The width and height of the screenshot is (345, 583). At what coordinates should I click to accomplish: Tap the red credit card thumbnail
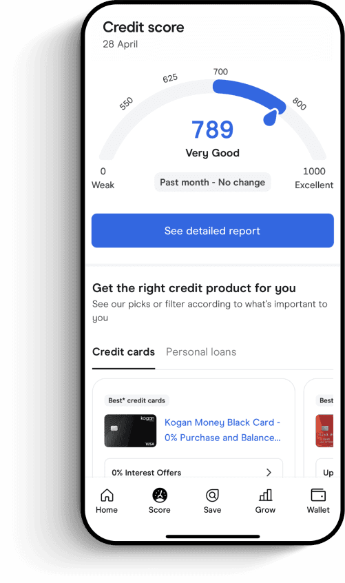324,431
